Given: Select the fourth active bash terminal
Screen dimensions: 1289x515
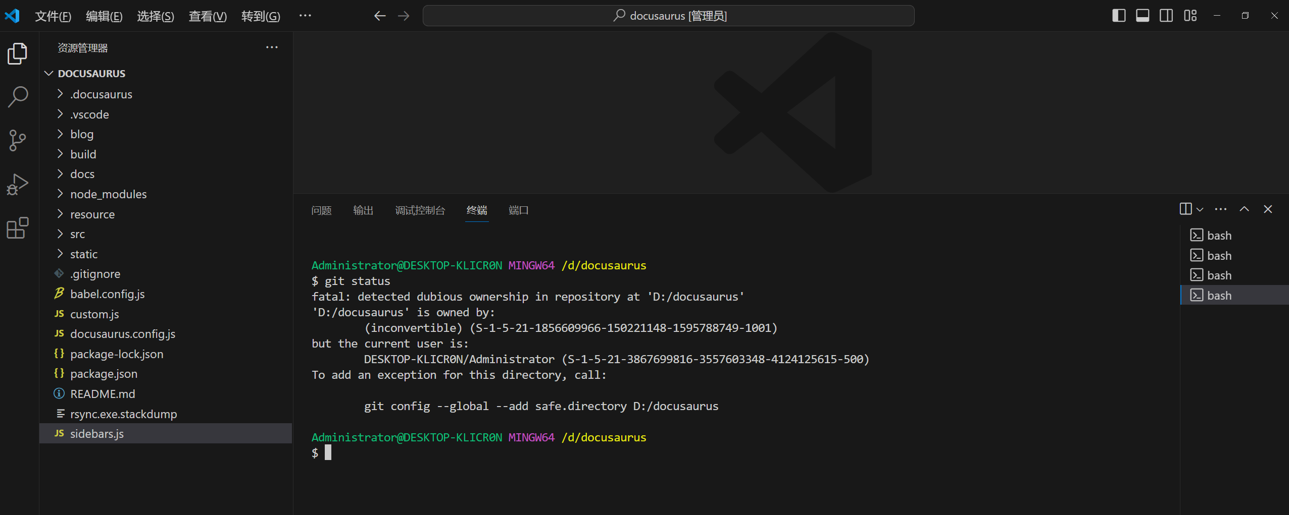Looking at the screenshot, I should click(x=1234, y=296).
